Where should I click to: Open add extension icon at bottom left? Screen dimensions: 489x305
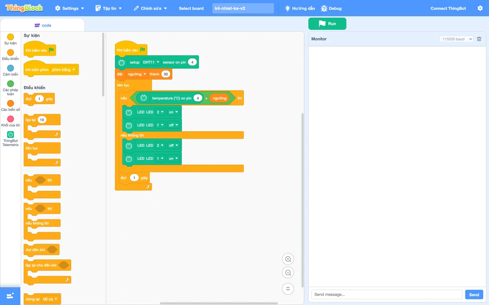tap(10, 296)
